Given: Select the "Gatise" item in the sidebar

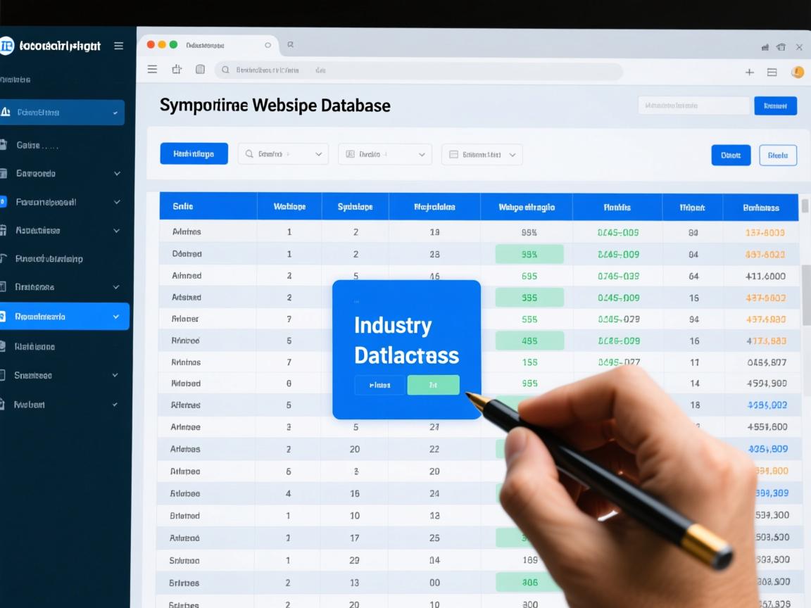Looking at the screenshot, I should click(x=37, y=145).
